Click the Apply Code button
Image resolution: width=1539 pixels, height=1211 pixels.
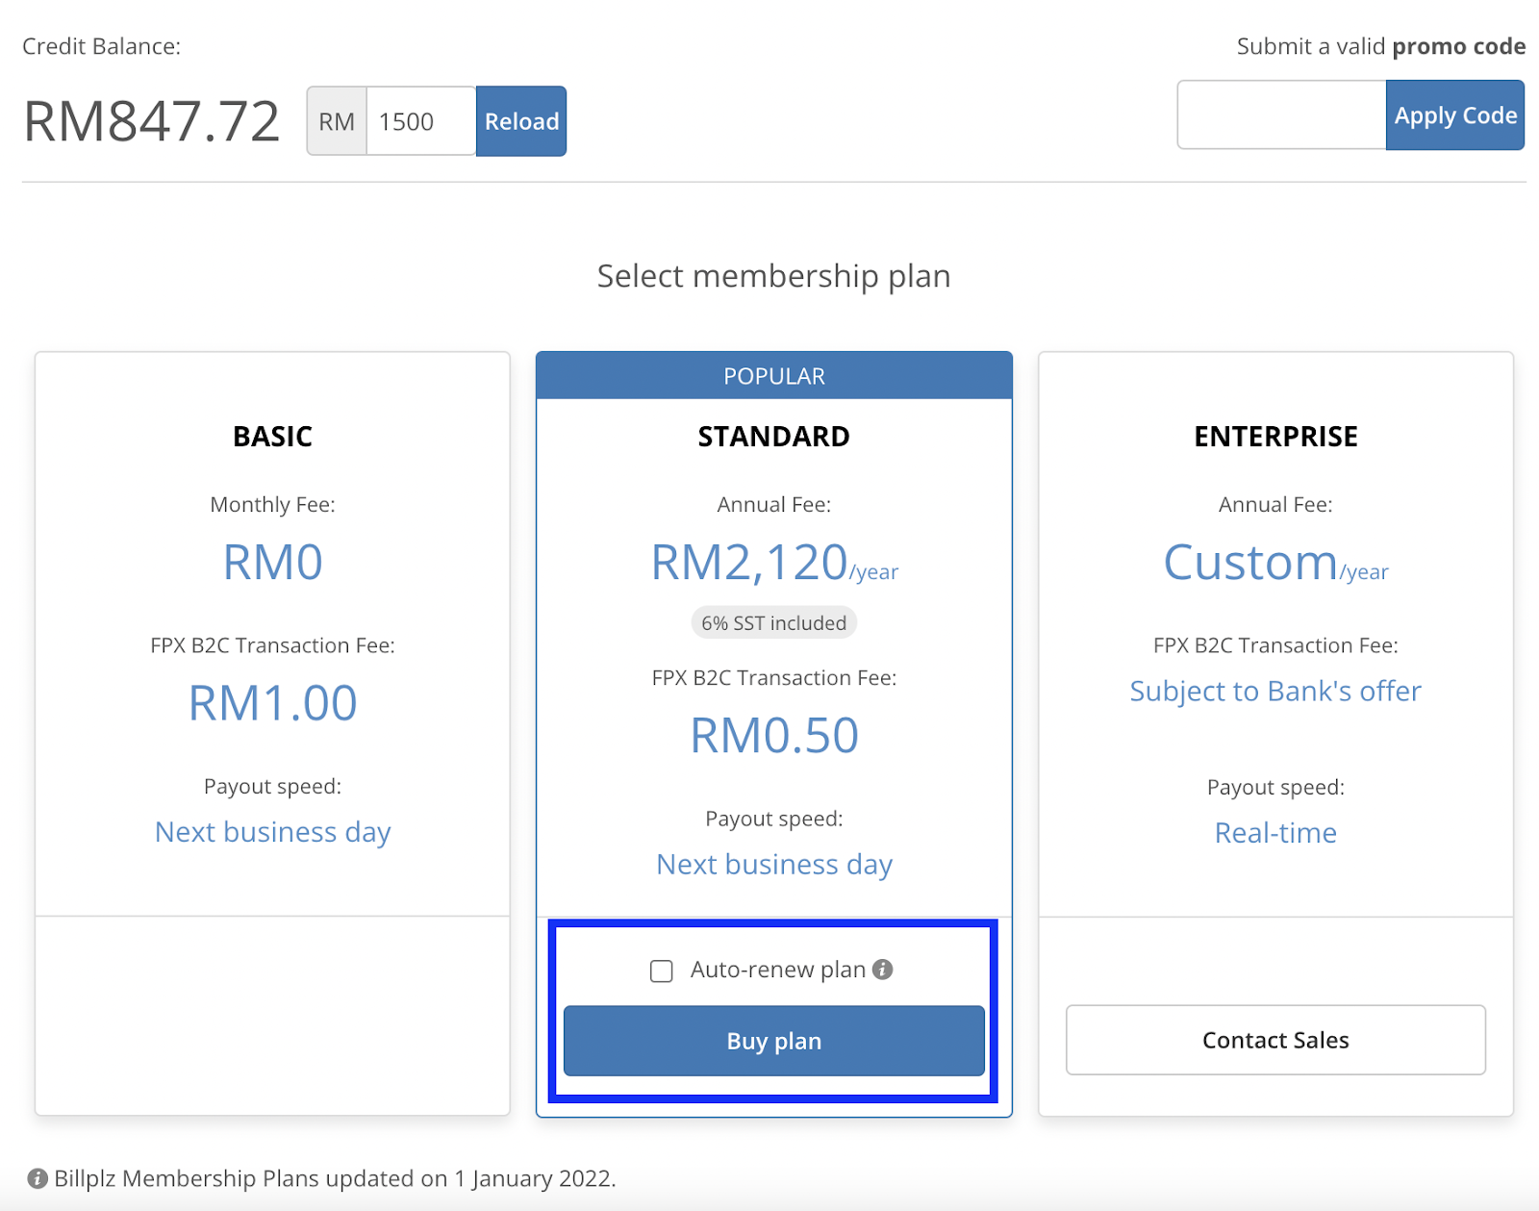[1454, 115]
